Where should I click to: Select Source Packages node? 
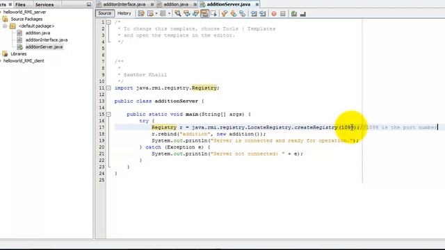26,19
